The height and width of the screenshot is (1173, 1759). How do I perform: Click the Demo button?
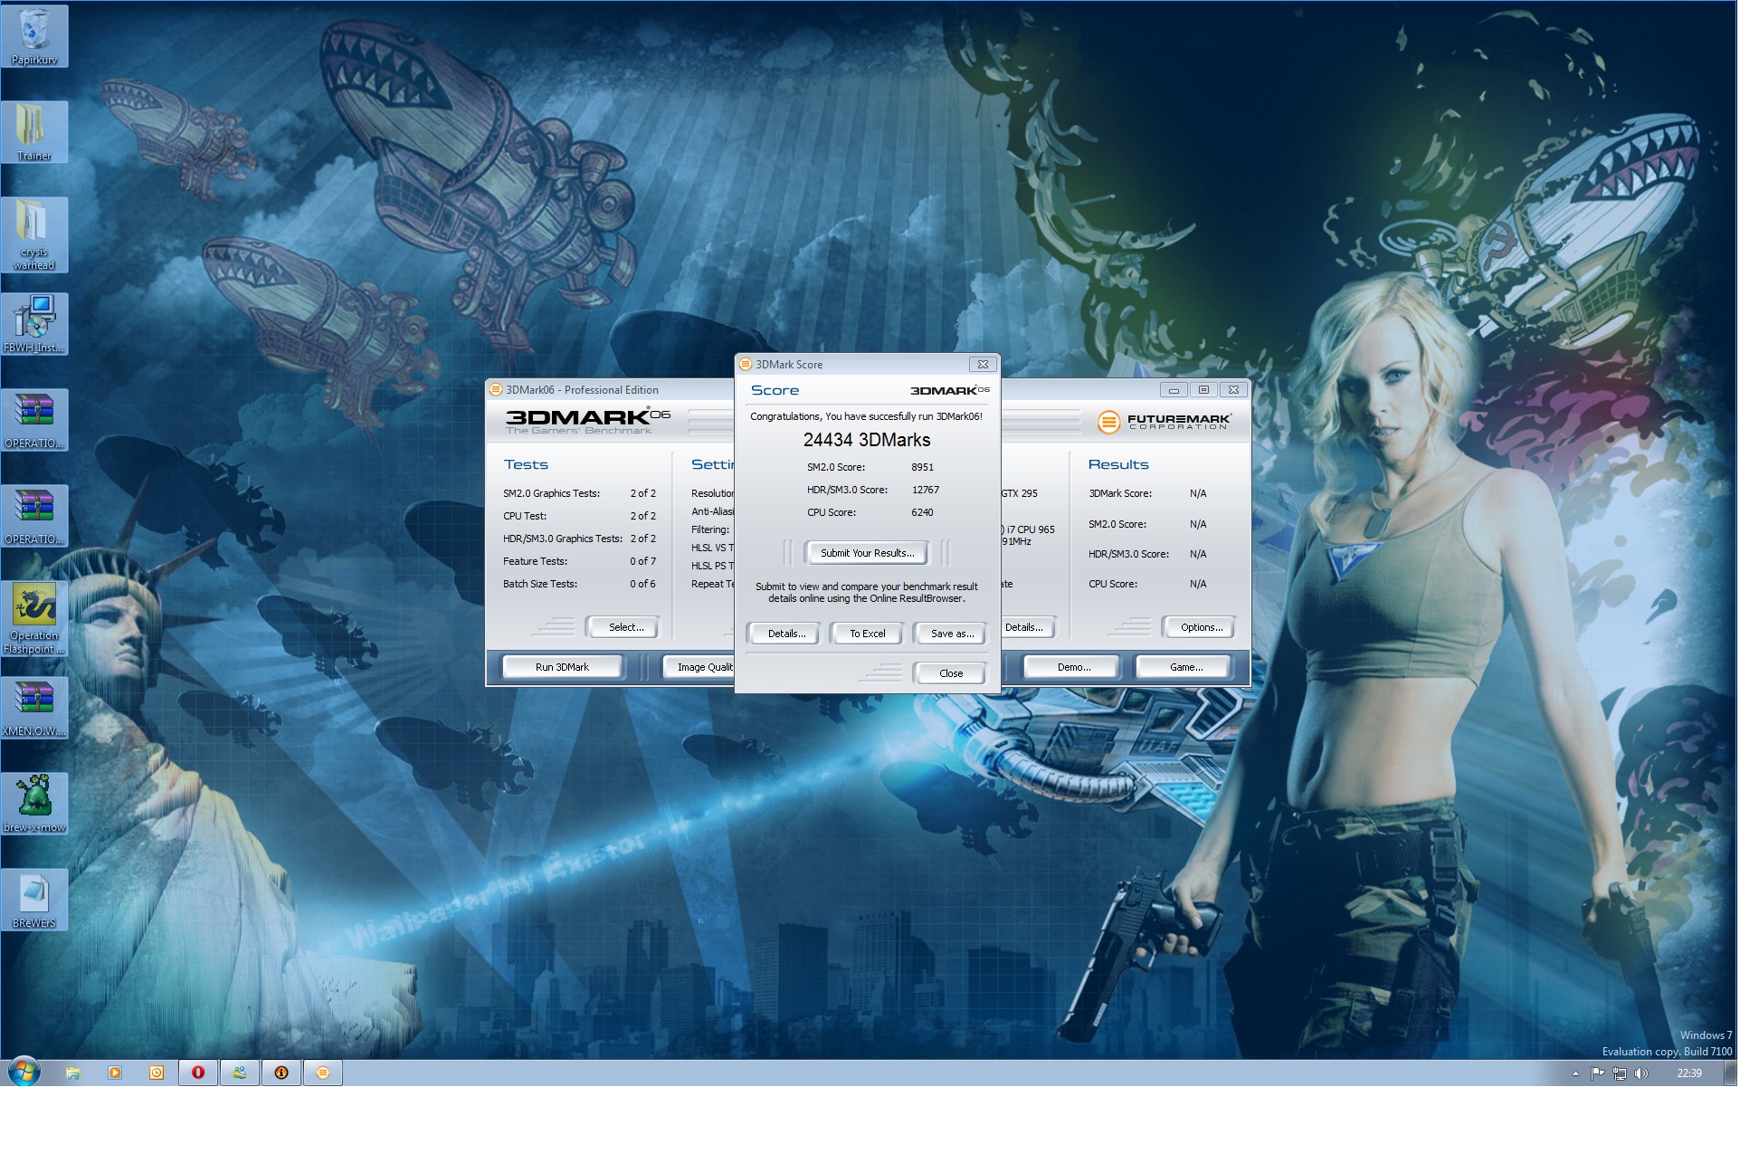point(1074,667)
